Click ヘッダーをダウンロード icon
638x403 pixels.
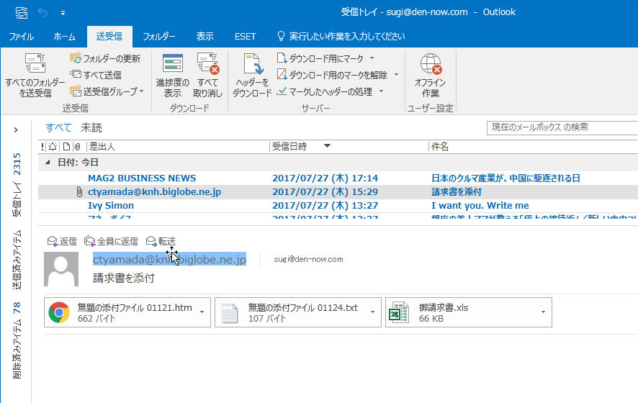click(252, 65)
